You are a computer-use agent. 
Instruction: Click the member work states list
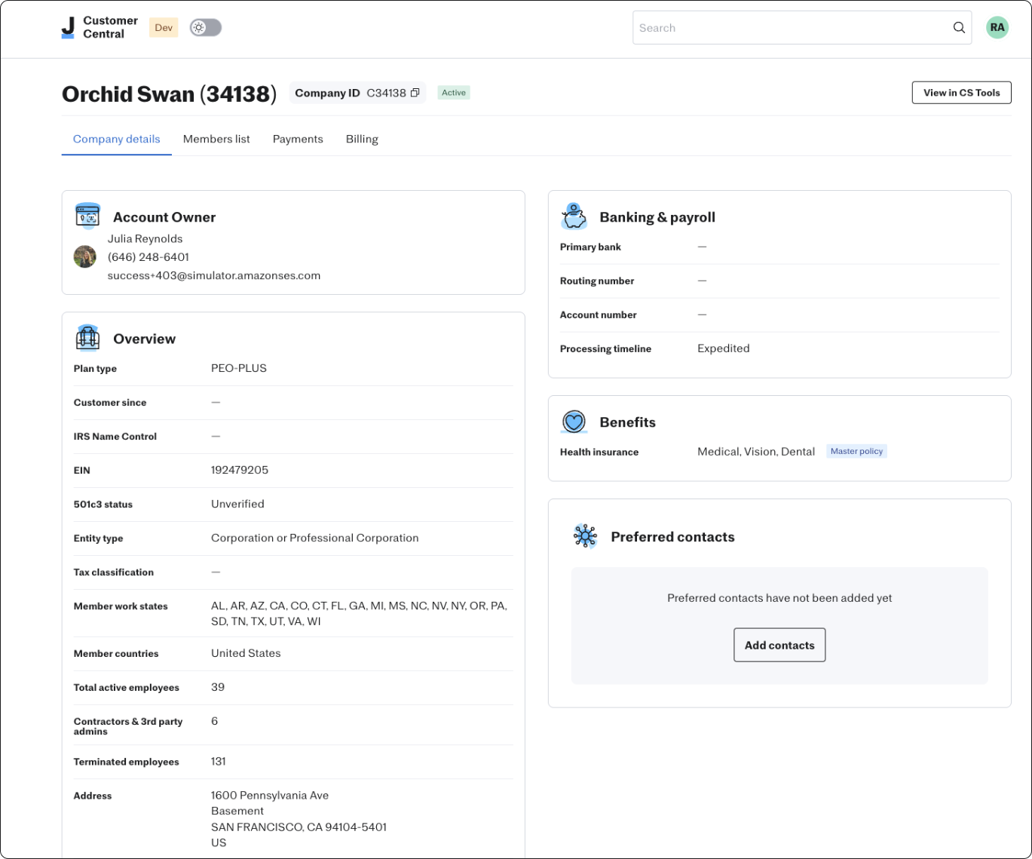click(x=359, y=614)
